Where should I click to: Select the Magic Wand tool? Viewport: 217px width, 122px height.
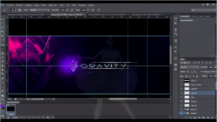[2, 32]
